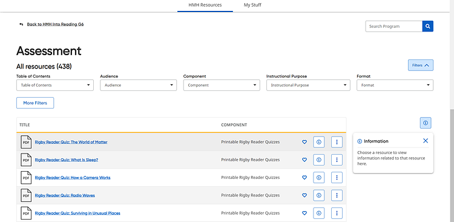Open the Format filter dropdown
The width and height of the screenshot is (454, 222).
[395, 86]
